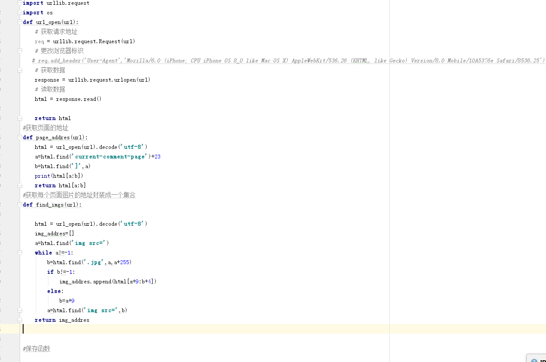Click the img_addres=[] assignment line

point(55,234)
